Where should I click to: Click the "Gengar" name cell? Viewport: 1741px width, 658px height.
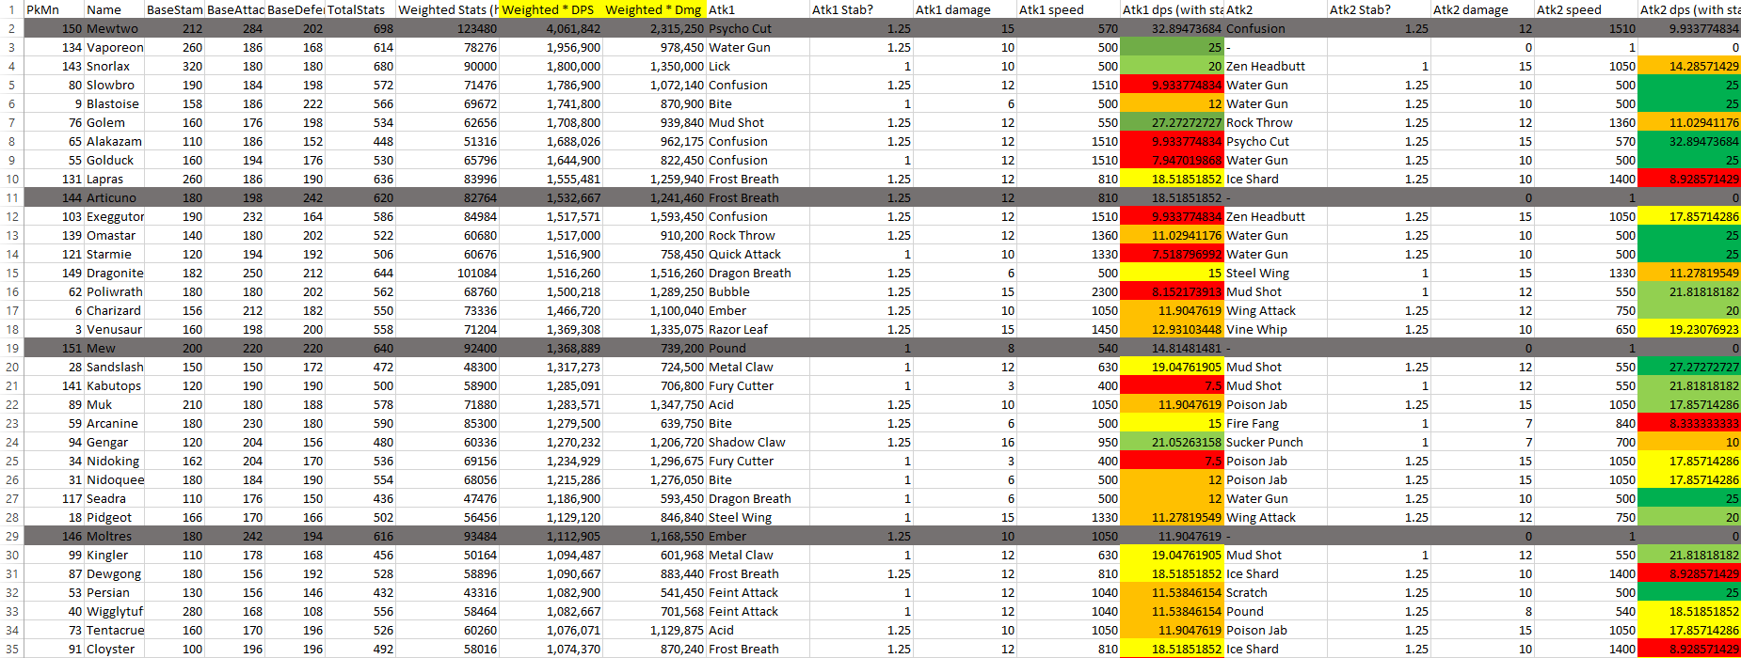pyautogui.click(x=114, y=442)
